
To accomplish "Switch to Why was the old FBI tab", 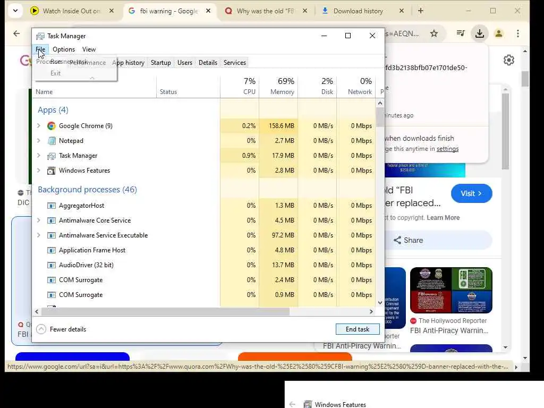I will [x=265, y=11].
